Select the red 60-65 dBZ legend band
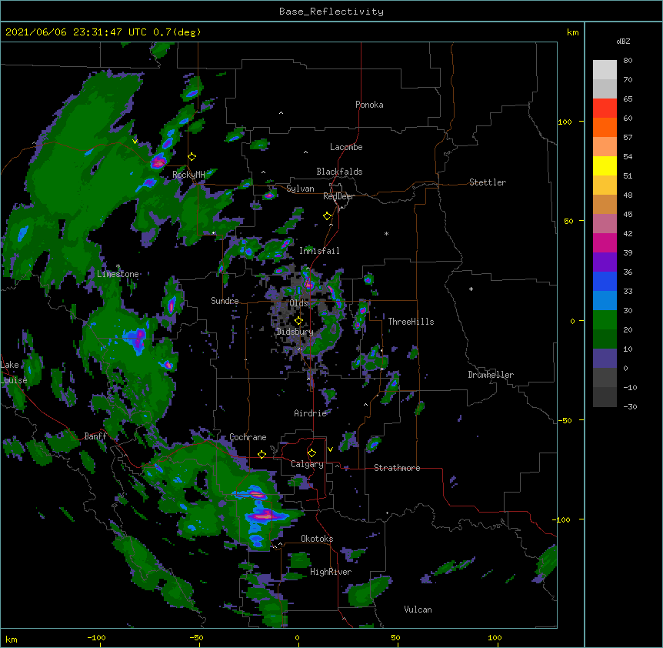 coord(605,109)
